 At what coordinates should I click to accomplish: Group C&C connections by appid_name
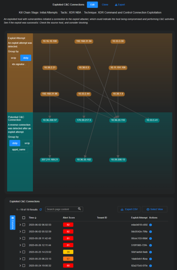tap(19, 150)
